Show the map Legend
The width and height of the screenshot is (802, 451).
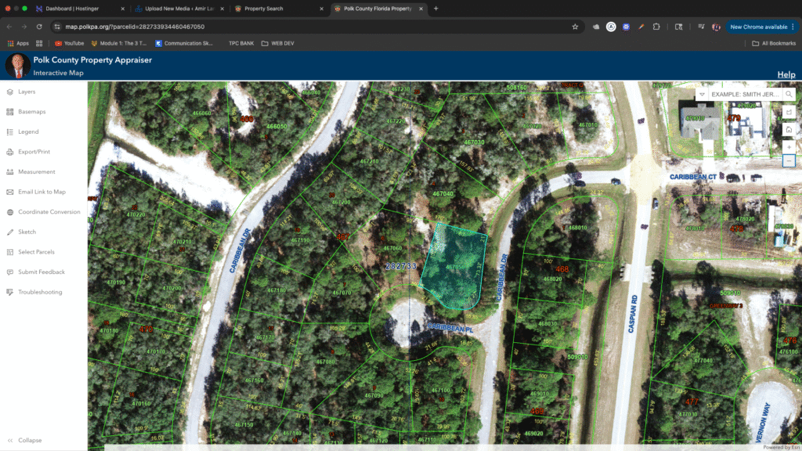coord(28,132)
